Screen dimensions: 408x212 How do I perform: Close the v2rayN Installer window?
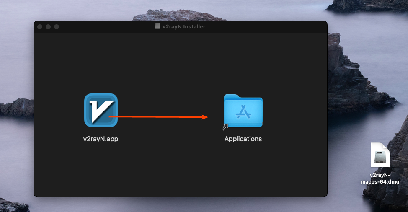pos(40,27)
